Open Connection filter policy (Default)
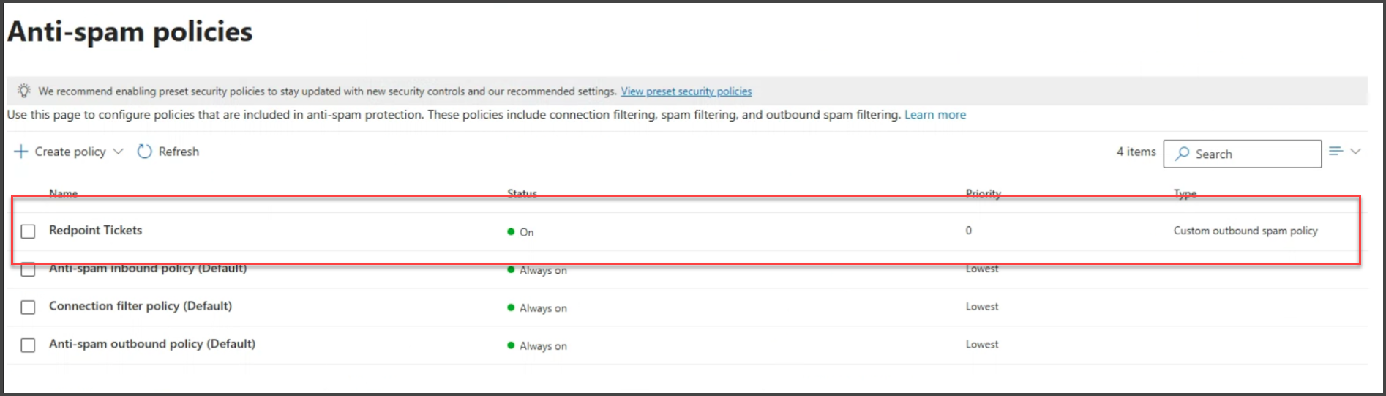The width and height of the screenshot is (1386, 396). coord(141,306)
